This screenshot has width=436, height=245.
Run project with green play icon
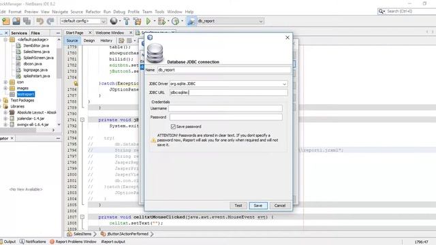coord(149,21)
